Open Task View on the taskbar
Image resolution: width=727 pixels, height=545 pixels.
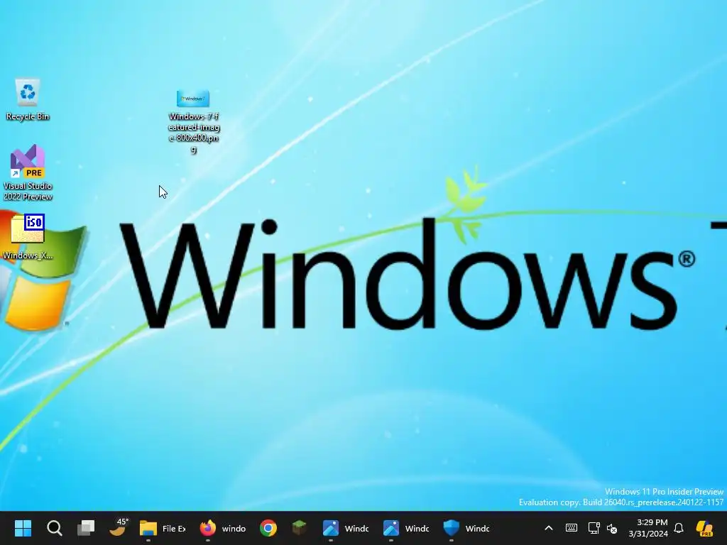point(86,528)
